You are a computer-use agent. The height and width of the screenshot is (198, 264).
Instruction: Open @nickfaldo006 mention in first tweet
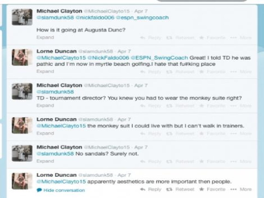click(x=95, y=17)
